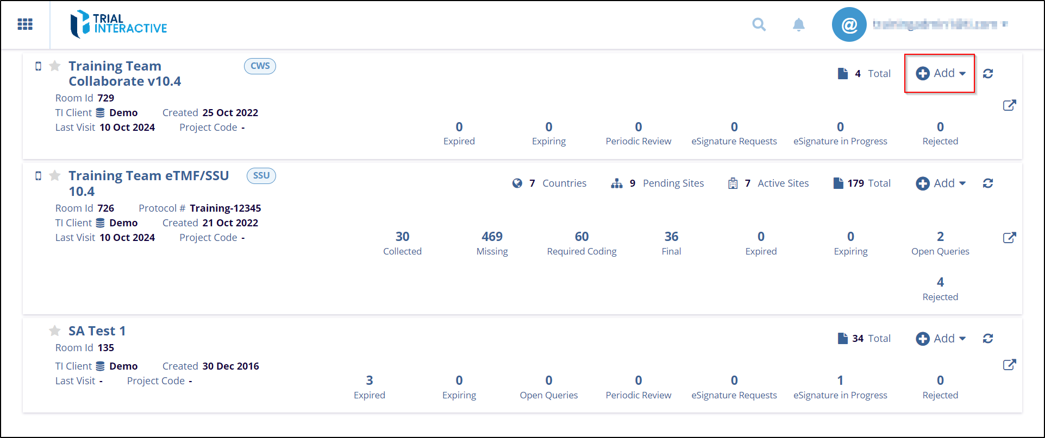Expand Add dropdown for Training Team Collaborate
The height and width of the screenshot is (438, 1045).
coord(941,73)
